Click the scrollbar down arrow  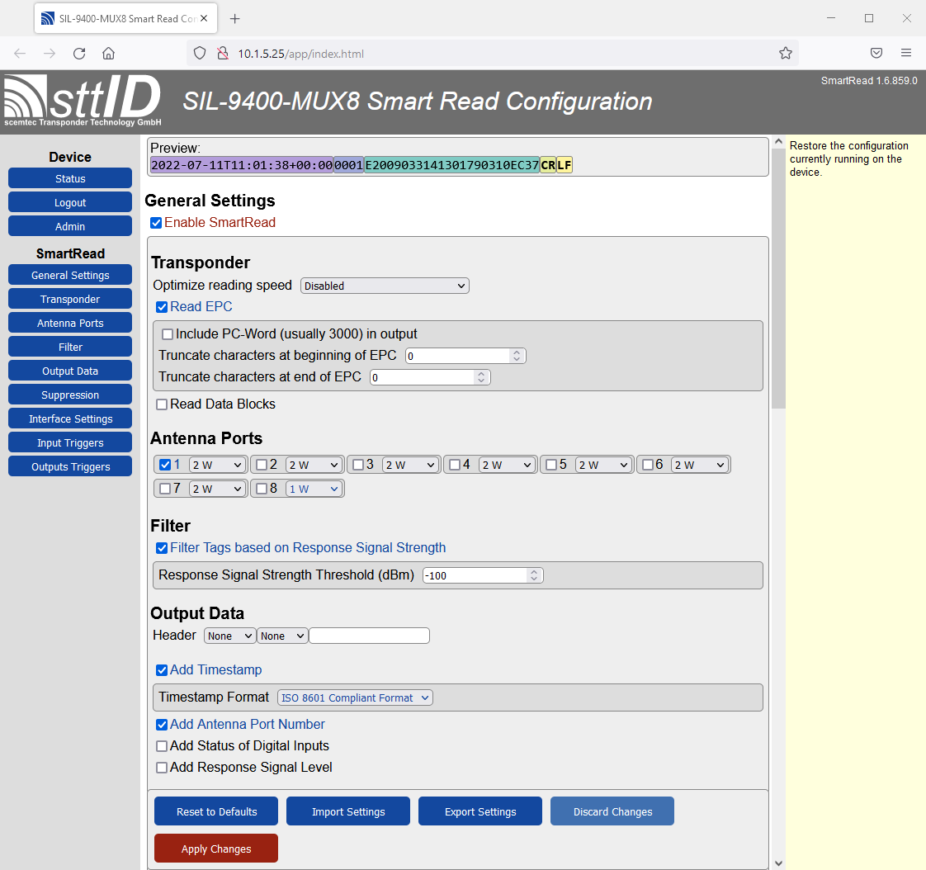point(778,863)
